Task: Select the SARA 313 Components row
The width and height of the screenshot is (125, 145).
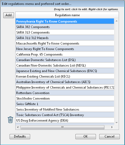Action: tap(65, 32)
